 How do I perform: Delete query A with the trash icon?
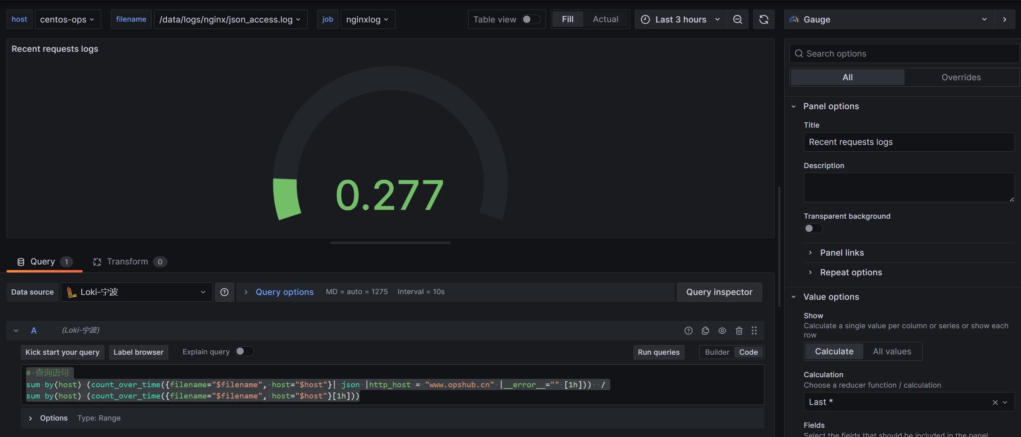(x=739, y=330)
